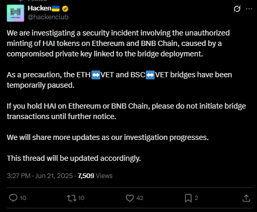The width and height of the screenshot is (257, 212).
Task: Open Hacken profile avatar image
Action: [16, 13]
